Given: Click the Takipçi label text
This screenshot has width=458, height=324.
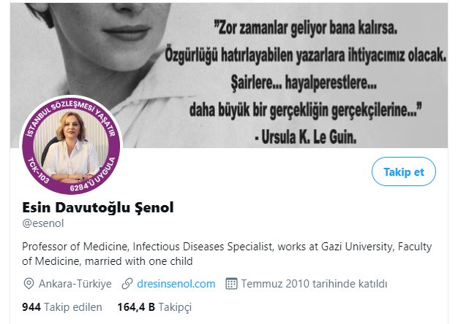Looking at the screenshot, I should point(175,307).
